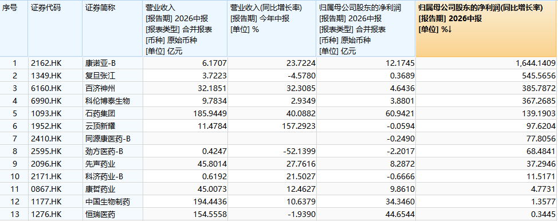This screenshot has width=558, height=221.
Task: Select stock code 1177.HK
Action: [46, 202]
